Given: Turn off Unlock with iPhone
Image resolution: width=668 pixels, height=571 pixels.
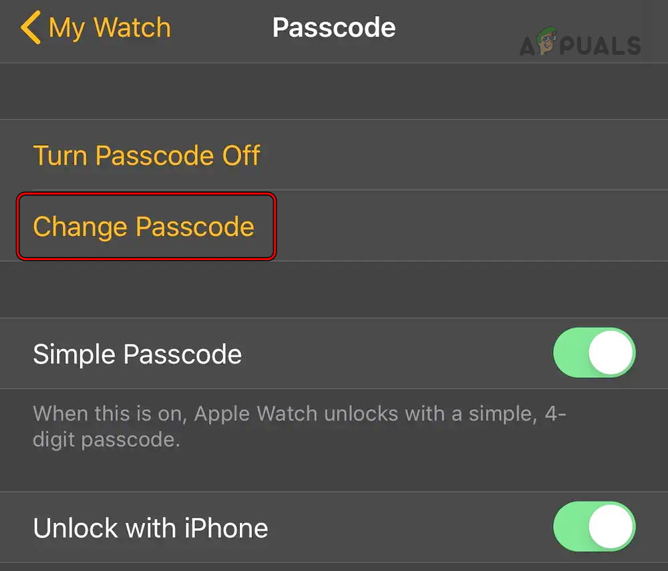Looking at the screenshot, I should [x=594, y=527].
